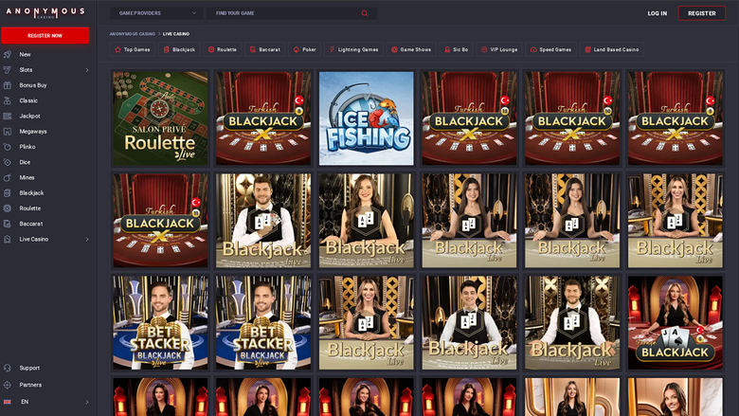Click the search magnifier icon
Image resolution: width=739 pixels, height=416 pixels.
pos(365,13)
